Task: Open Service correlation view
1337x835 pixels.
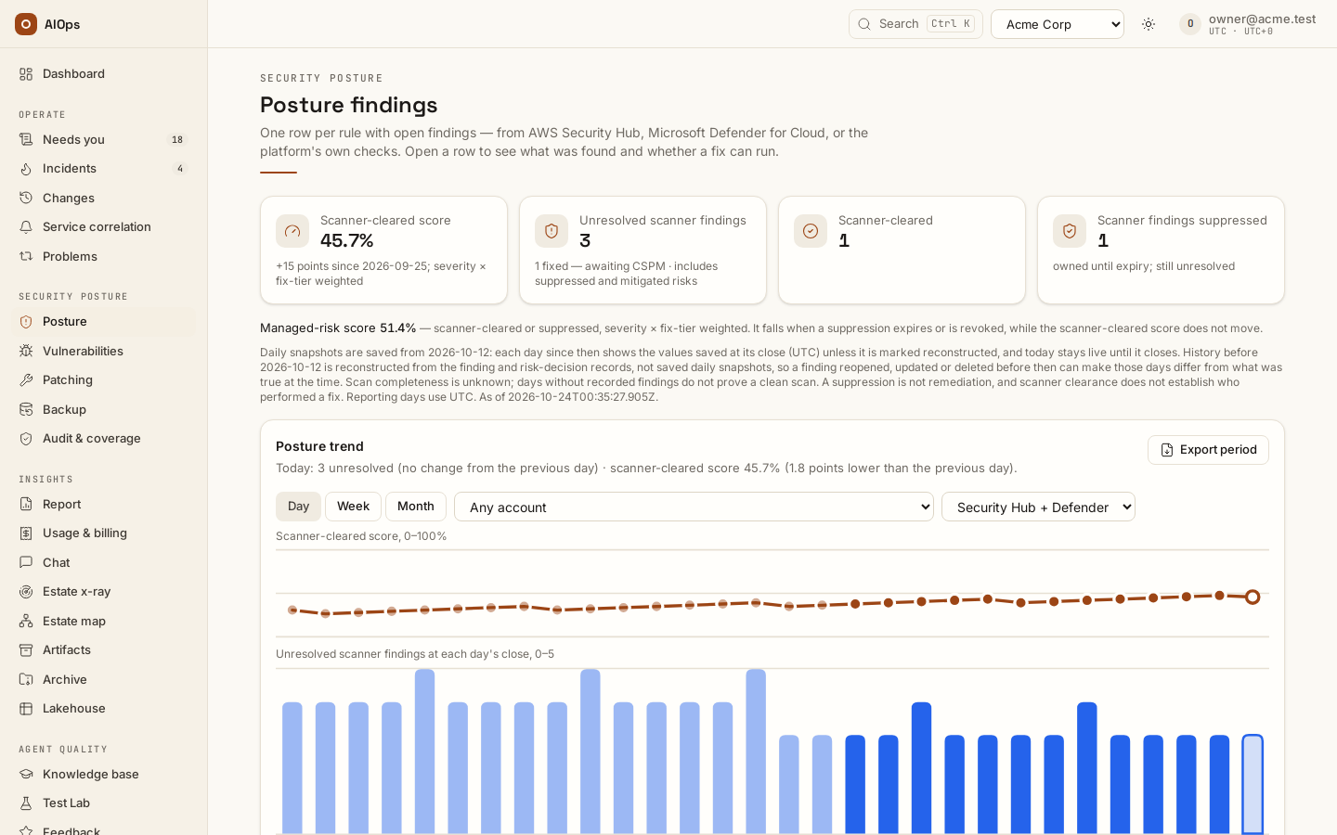Action: point(103,226)
